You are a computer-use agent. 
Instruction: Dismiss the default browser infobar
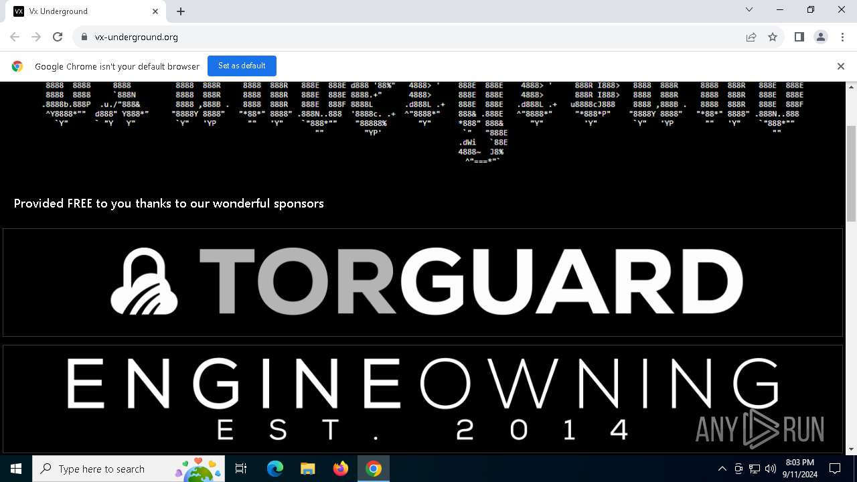tap(841, 66)
